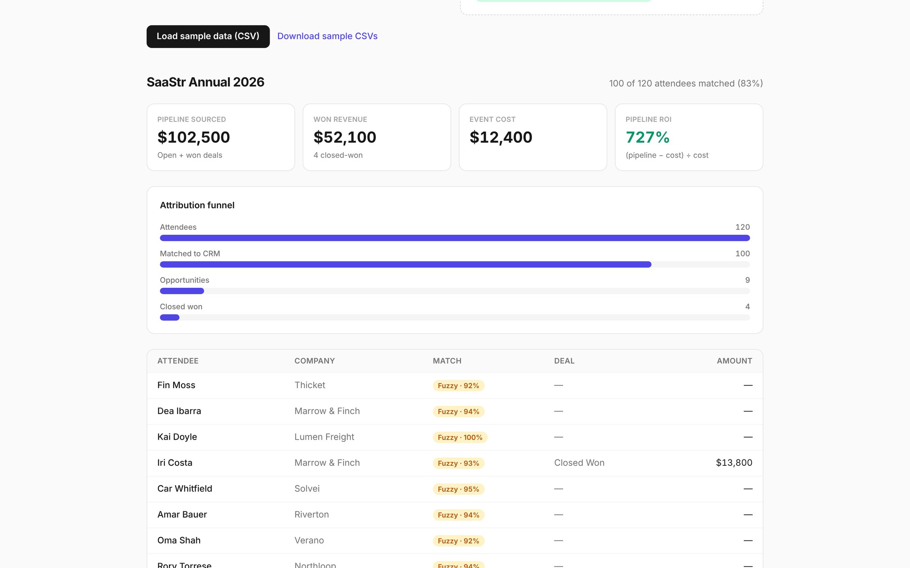Select the Iri Costa attendee name
Image resolution: width=910 pixels, height=568 pixels.
pos(175,462)
